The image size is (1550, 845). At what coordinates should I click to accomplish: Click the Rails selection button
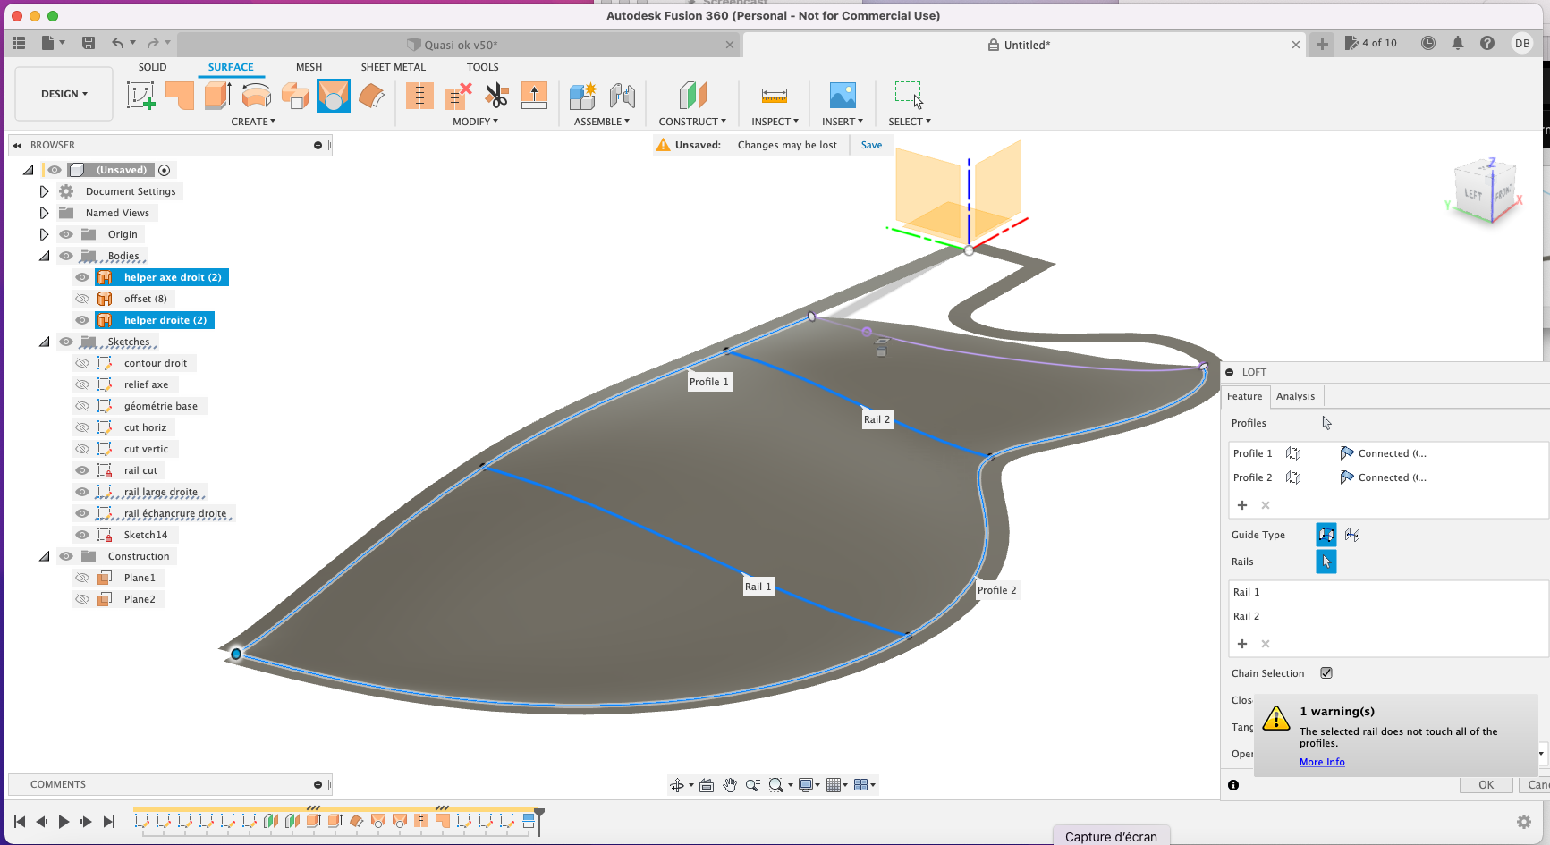[x=1326, y=562]
